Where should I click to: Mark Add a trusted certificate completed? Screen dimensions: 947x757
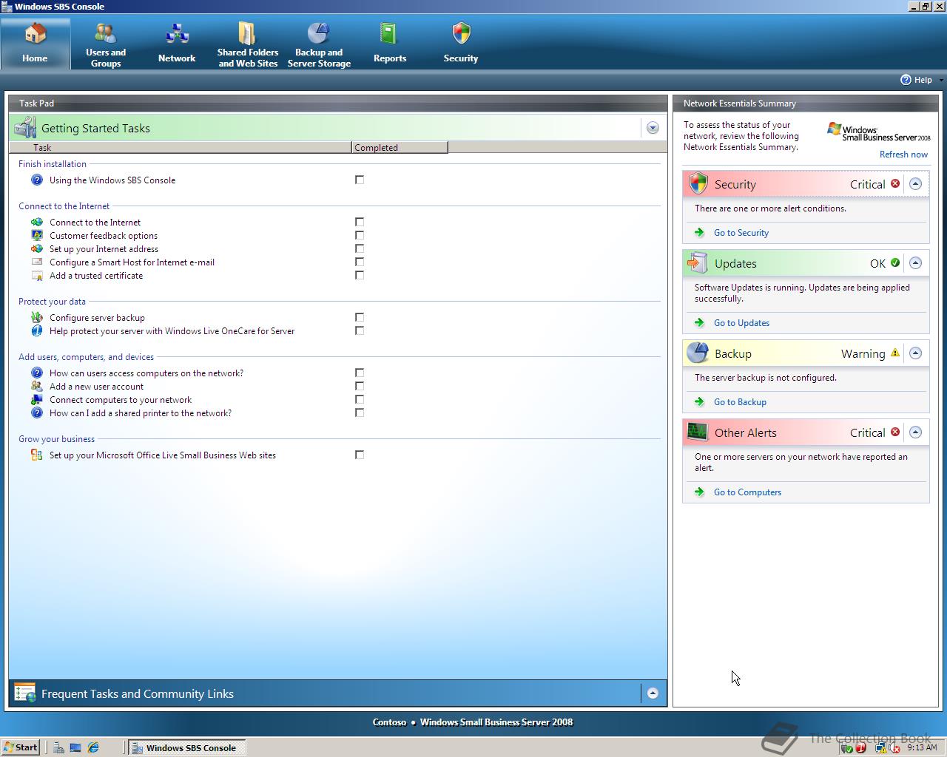(x=360, y=275)
